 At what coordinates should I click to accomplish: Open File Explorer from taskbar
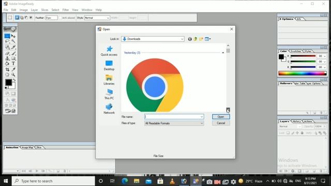pos(137,181)
